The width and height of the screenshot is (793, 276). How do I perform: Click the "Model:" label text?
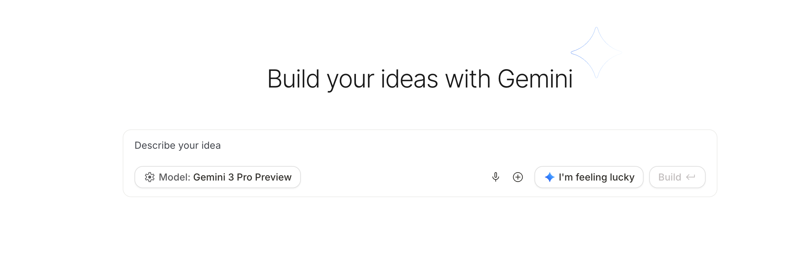(x=174, y=177)
